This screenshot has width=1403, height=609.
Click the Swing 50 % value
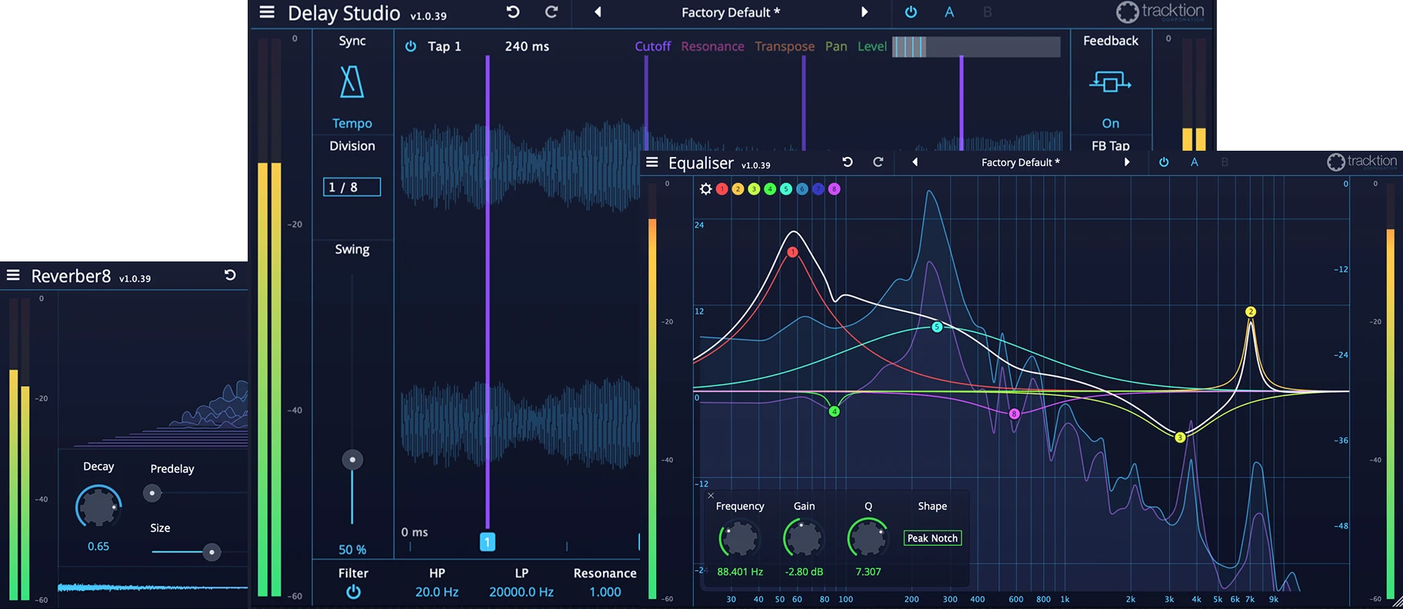click(x=352, y=550)
